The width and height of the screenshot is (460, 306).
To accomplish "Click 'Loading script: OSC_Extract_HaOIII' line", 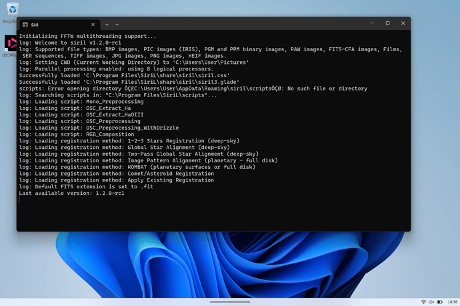I will 81,115.
